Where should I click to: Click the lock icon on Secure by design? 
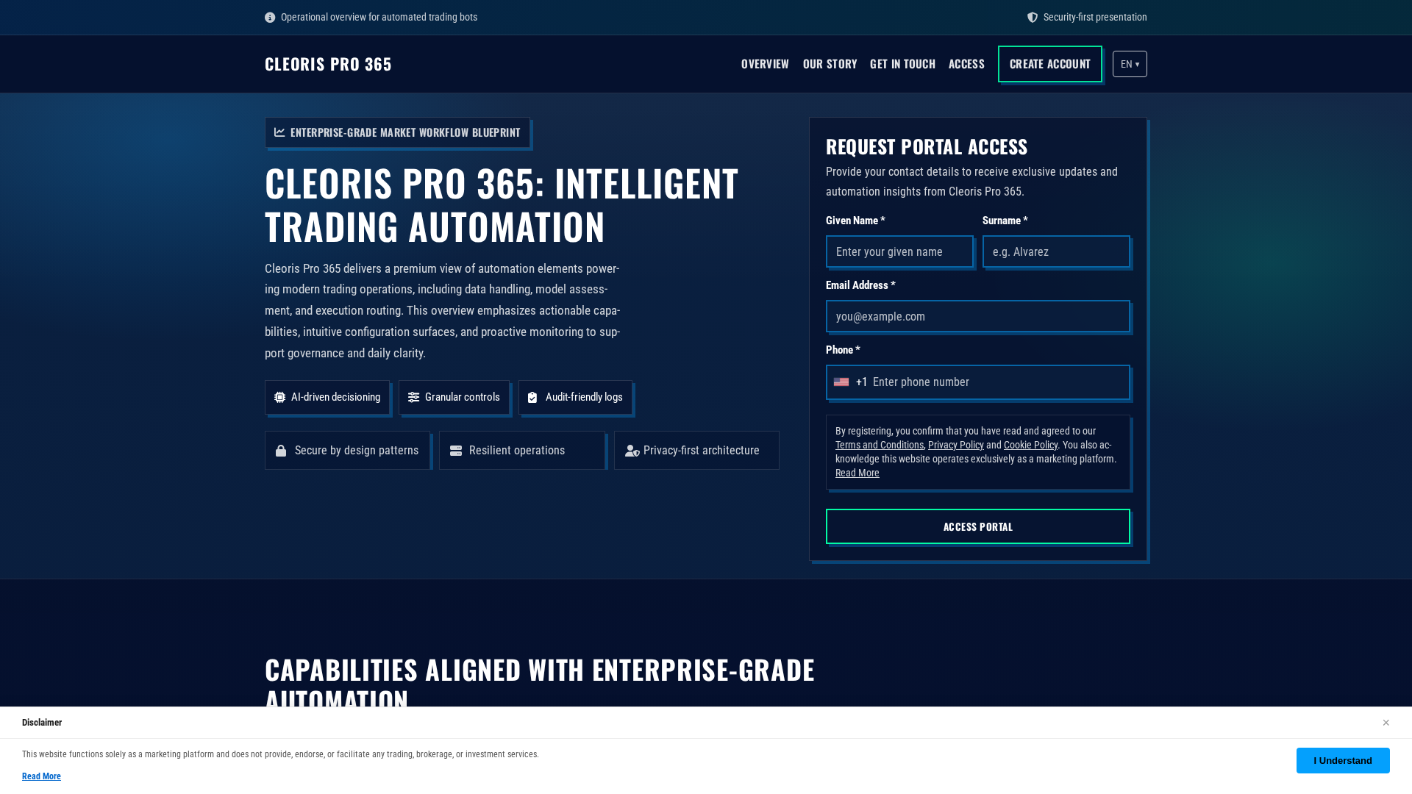[281, 451]
